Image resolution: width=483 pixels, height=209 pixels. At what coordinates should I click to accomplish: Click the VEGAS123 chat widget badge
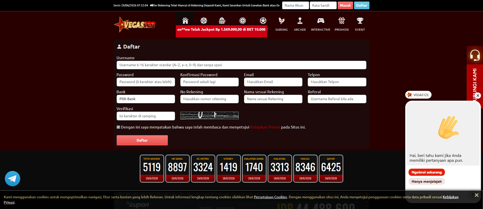coord(418,95)
